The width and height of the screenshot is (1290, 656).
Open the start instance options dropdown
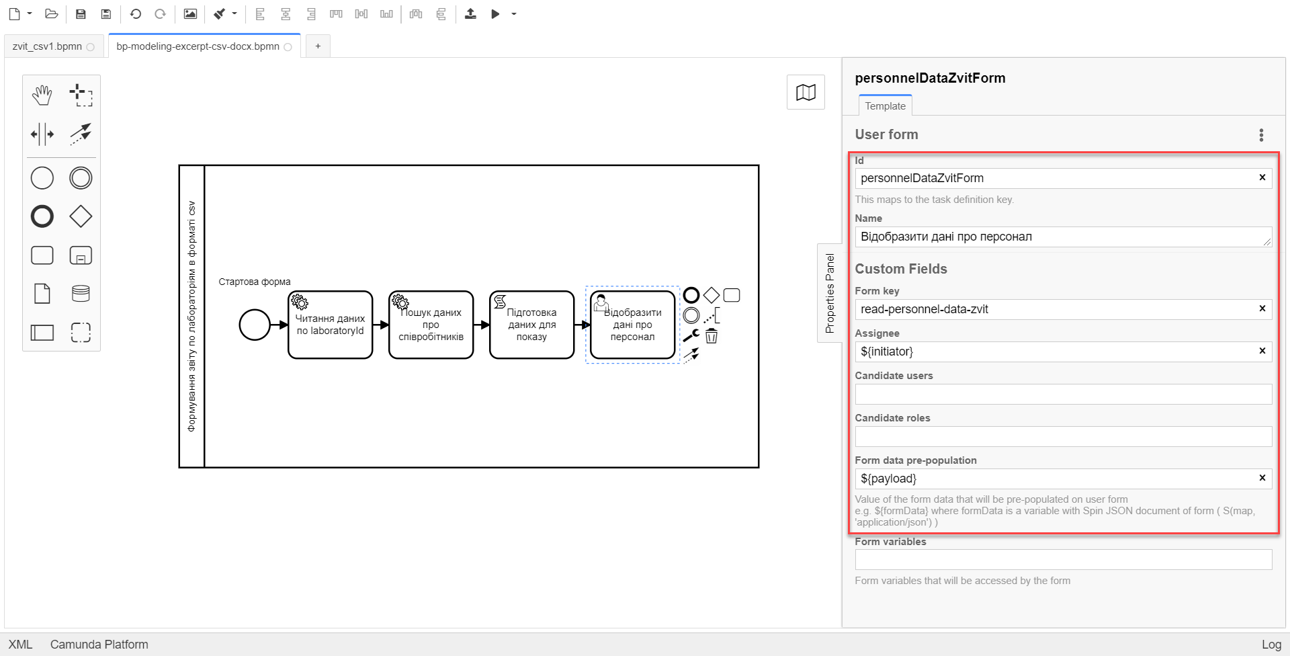[514, 13]
